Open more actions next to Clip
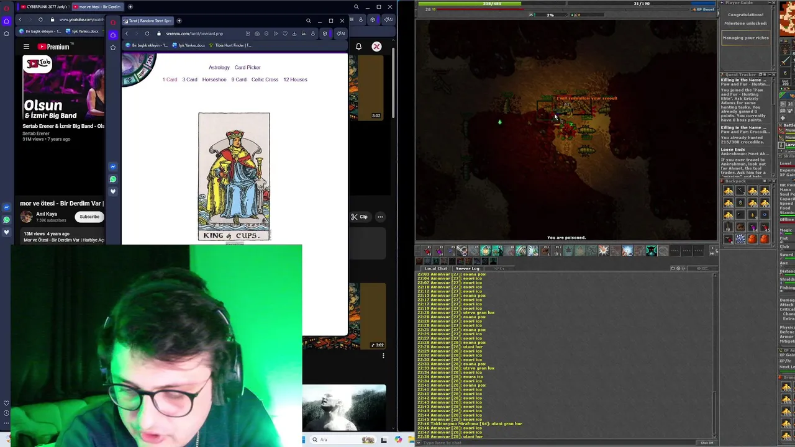 tap(380, 217)
